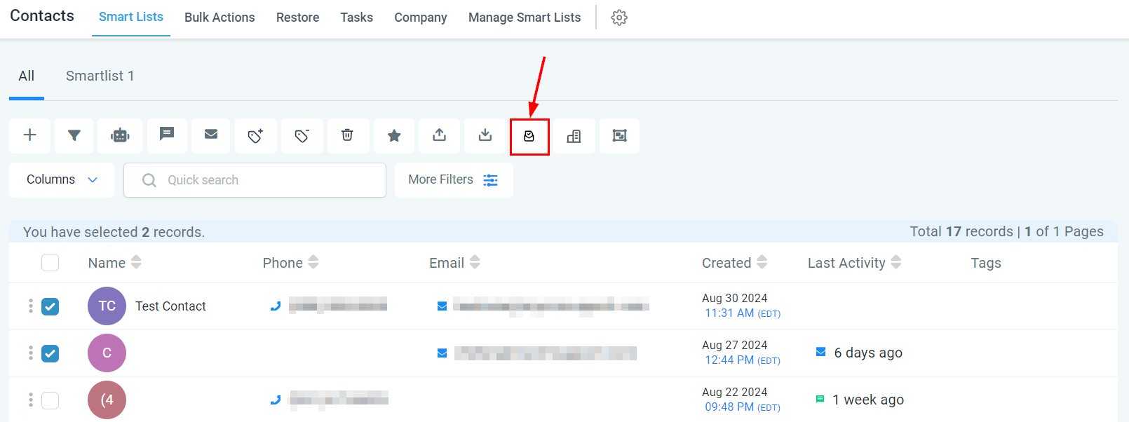Viewport: 1129px width, 422px height.
Task: Click the 1 week ago message activity icon
Action: click(x=820, y=399)
